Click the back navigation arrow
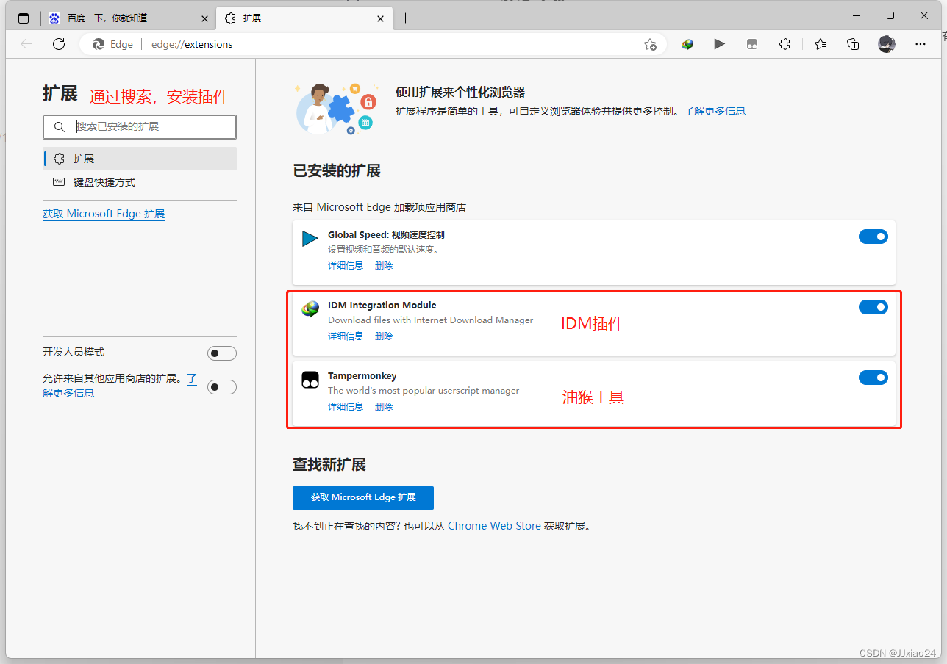The height and width of the screenshot is (664, 947). [26, 44]
